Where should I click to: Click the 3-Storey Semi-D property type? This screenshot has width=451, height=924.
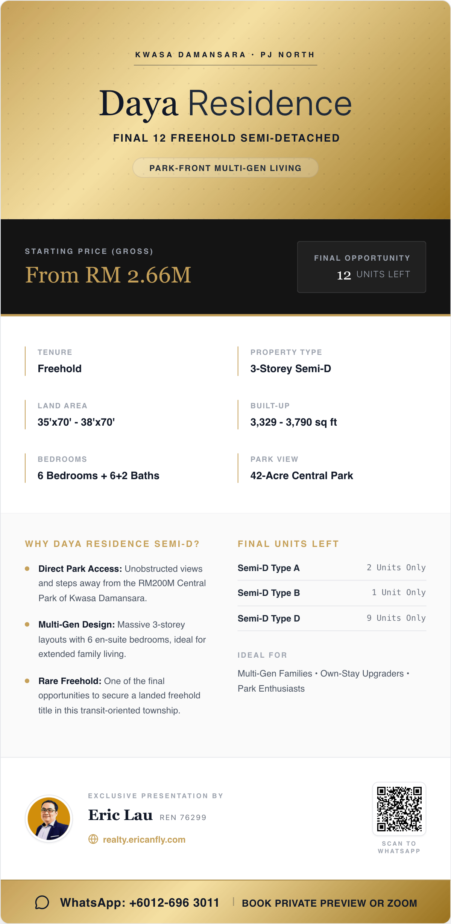(291, 369)
